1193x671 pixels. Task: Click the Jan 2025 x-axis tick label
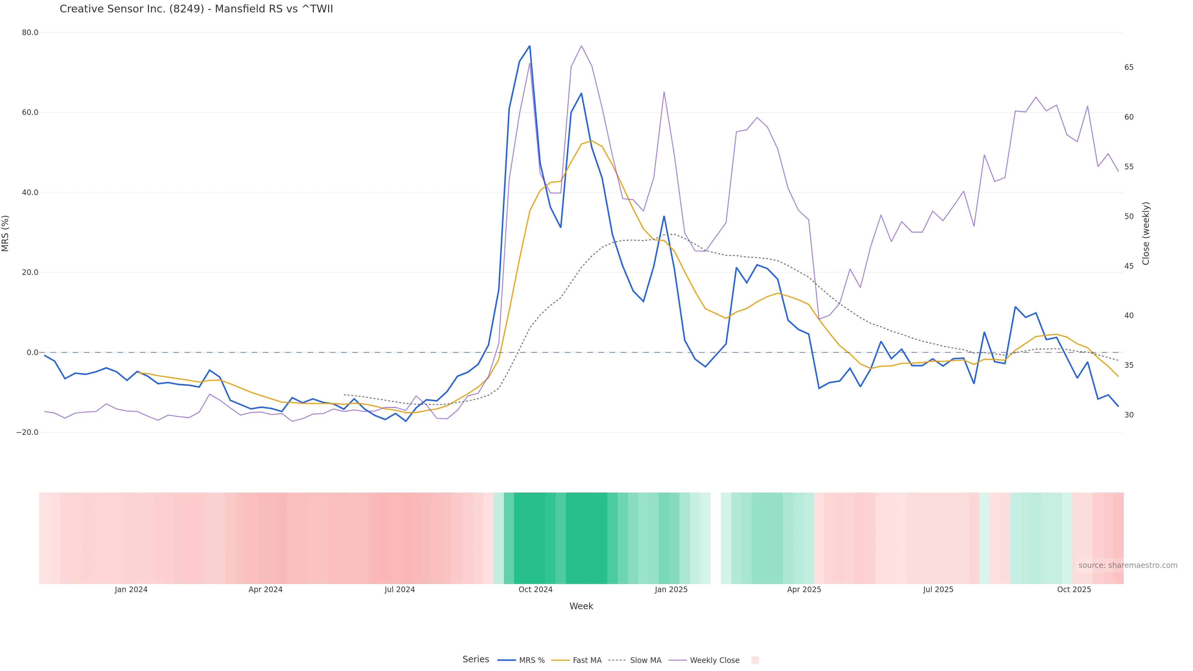tap(671, 590)
